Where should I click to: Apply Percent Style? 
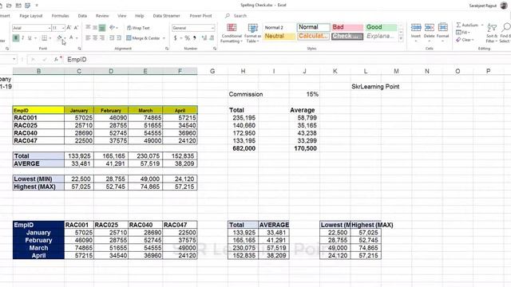(x=187, y=38)
